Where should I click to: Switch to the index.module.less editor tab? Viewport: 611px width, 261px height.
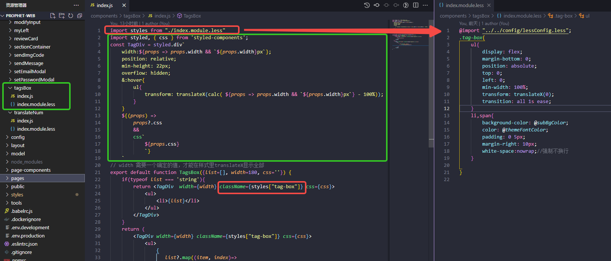(x=465, y=5)
